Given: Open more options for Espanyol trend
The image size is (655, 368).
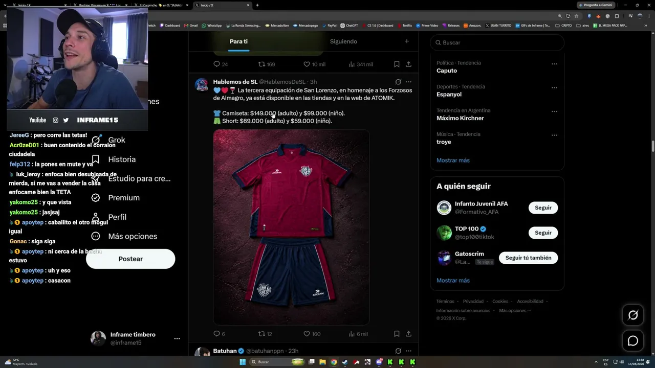Looking at the screenshot, I should pyautogui.click(x=554, y=87).
